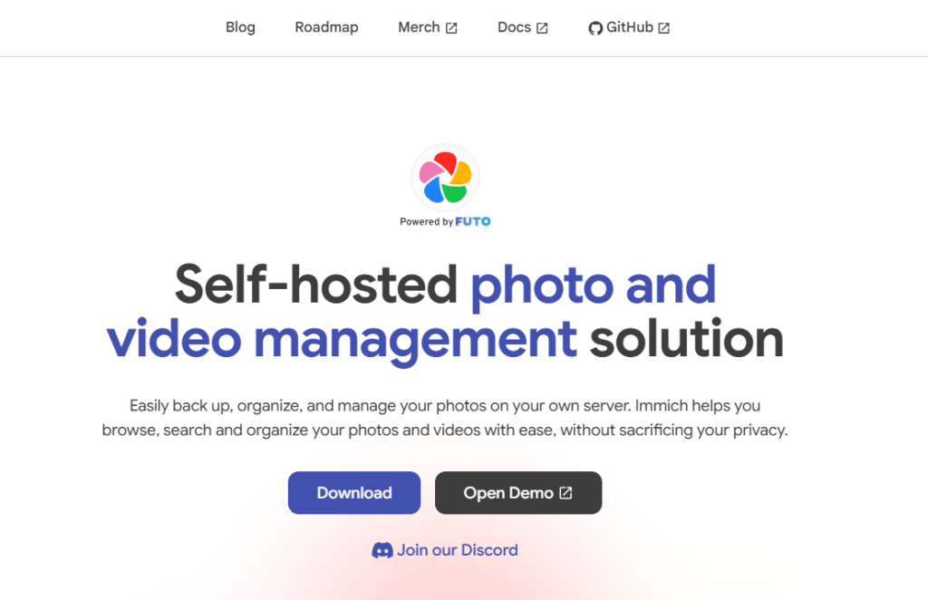The height and width of the screenshot is (600, 928).
Task: Click the Discord logo icon
Action: click(382, 550)
